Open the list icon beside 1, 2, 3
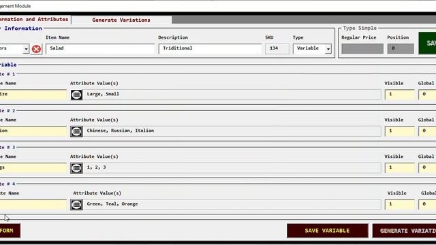Image resolution: width=436 pixels, height=245 pixels. pos(76,168)
